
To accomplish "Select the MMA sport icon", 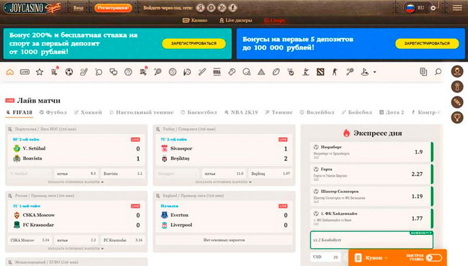I will tap(217, 72).
